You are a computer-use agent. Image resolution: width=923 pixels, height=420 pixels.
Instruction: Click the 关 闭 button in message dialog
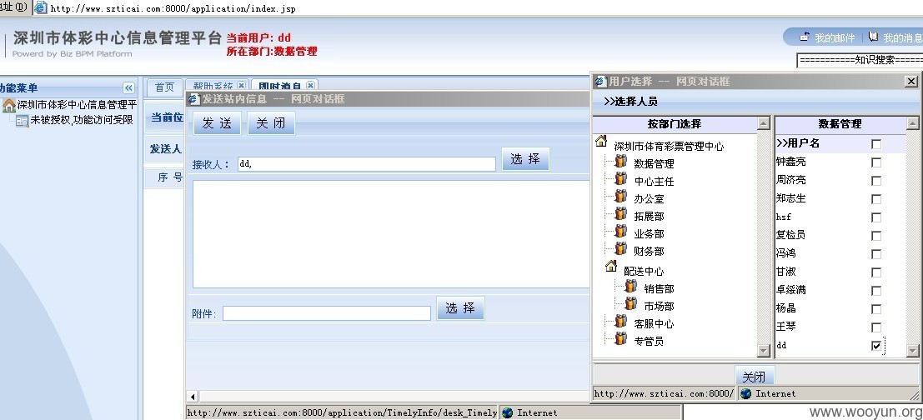click(x=271, y=123)
